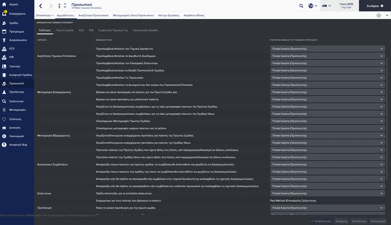Open staff dropdown for hiring Technical Director

[x=327, y=49]
